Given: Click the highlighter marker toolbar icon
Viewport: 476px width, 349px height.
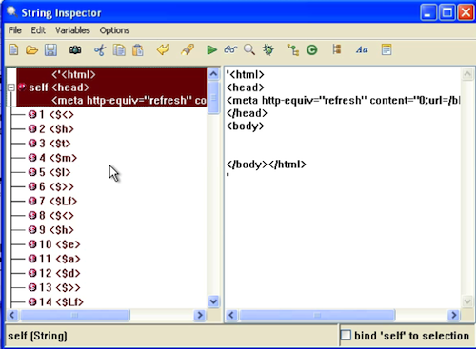Looking at the screenshot, I should pos(188,49).
